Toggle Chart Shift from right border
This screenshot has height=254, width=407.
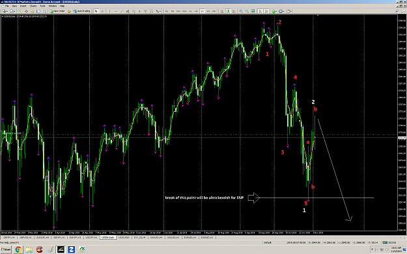pos(266,11)
